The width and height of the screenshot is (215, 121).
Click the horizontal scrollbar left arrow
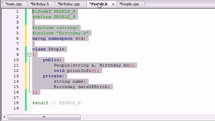point(4,117)
